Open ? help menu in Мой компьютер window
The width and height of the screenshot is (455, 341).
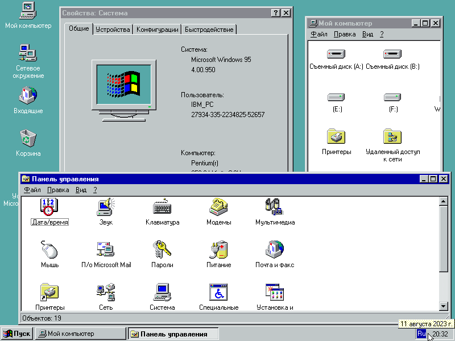(382, 34)
